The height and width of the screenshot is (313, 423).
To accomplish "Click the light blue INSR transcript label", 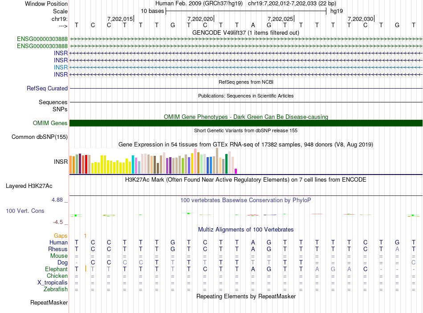I will tap(61, 67).
